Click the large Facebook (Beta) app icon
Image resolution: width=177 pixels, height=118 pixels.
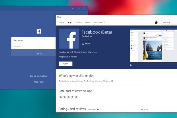(x=68, y=38)
